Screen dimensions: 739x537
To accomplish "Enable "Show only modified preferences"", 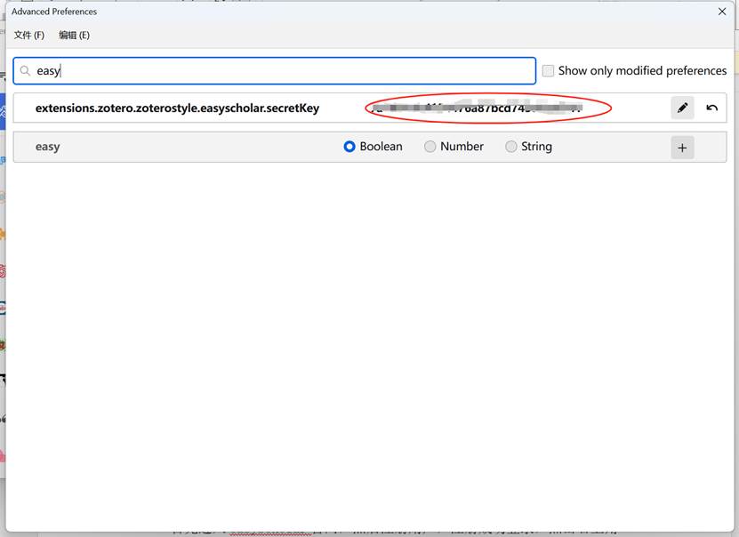I will click(x=549, y=70).
